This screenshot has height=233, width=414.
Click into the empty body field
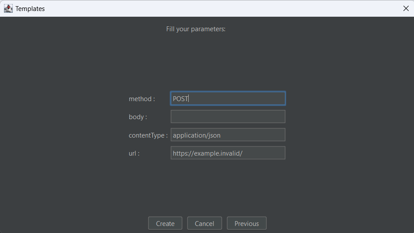tap(228, 116)
